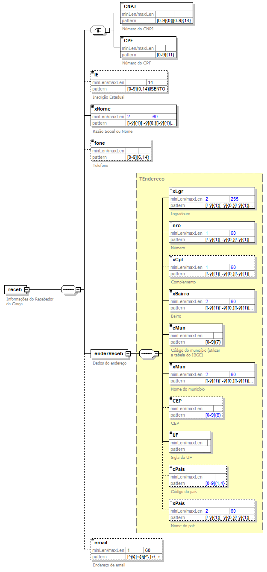This screenshot has width=267, height=572.
Task: Click xLgr maxLen value 255
Action: click(235, 199)
